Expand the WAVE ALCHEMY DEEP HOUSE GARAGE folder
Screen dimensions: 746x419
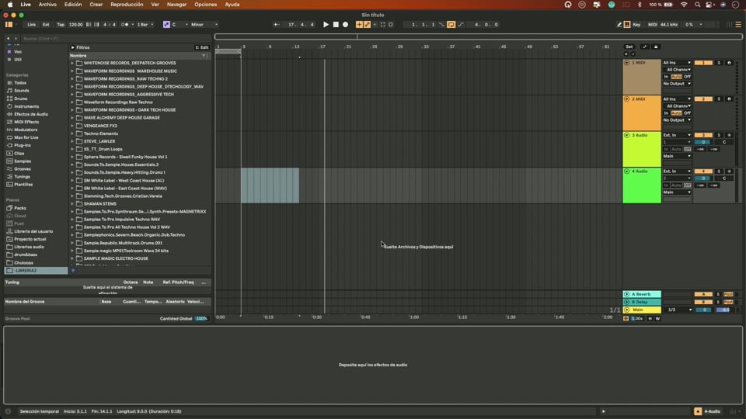click(72, 117)
